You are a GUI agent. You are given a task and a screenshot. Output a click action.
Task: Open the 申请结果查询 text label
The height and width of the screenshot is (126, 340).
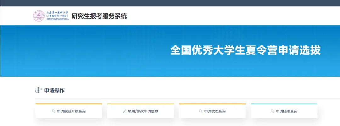(x=286, y=111)
